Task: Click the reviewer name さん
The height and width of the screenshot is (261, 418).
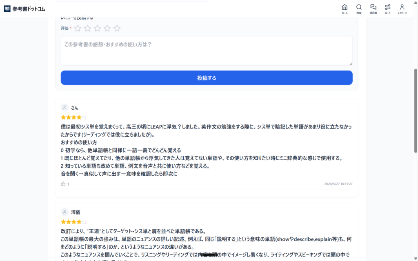Action: tap(75, 108)
